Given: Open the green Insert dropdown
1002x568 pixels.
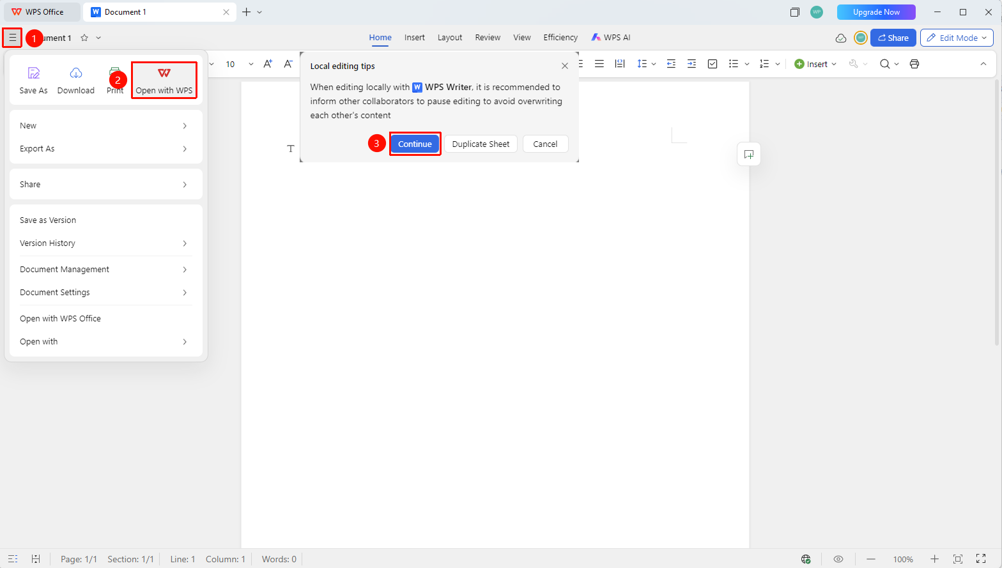Looking at the screenshot, I should (x=815, y=64).
